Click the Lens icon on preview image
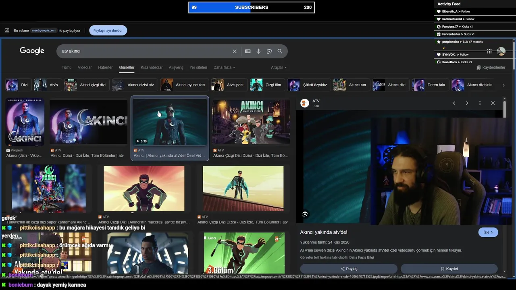 click(x=305, y=214)
